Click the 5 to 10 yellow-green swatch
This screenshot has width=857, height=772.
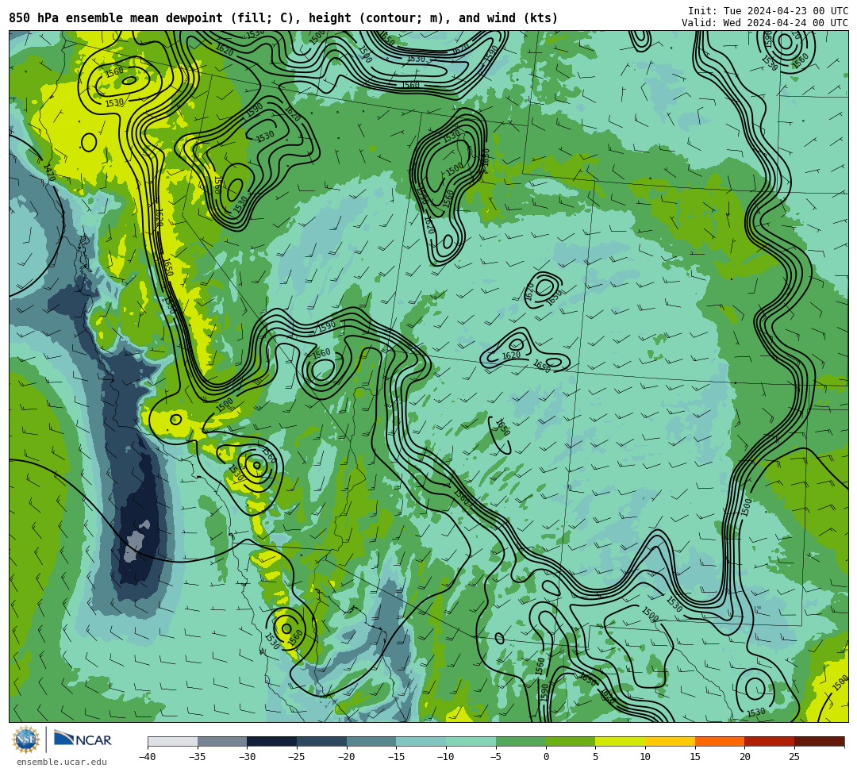(621, 741)
